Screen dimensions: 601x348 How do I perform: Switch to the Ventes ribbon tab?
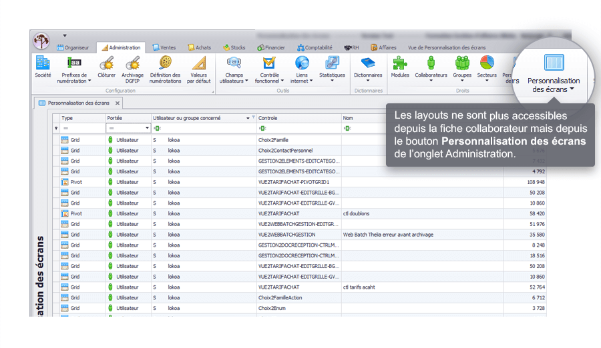tap(164, 48)
